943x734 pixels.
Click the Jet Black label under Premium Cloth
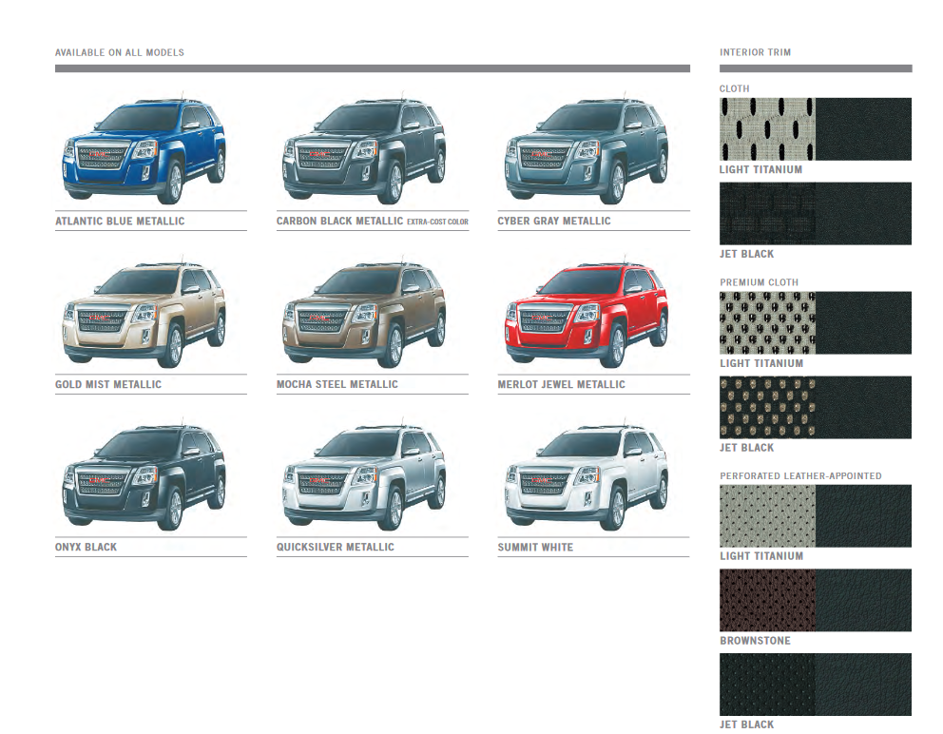(x=747, y=448)
